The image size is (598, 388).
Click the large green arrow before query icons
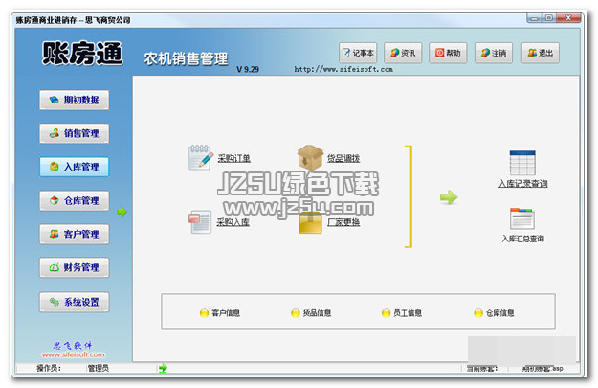[449, 197]
